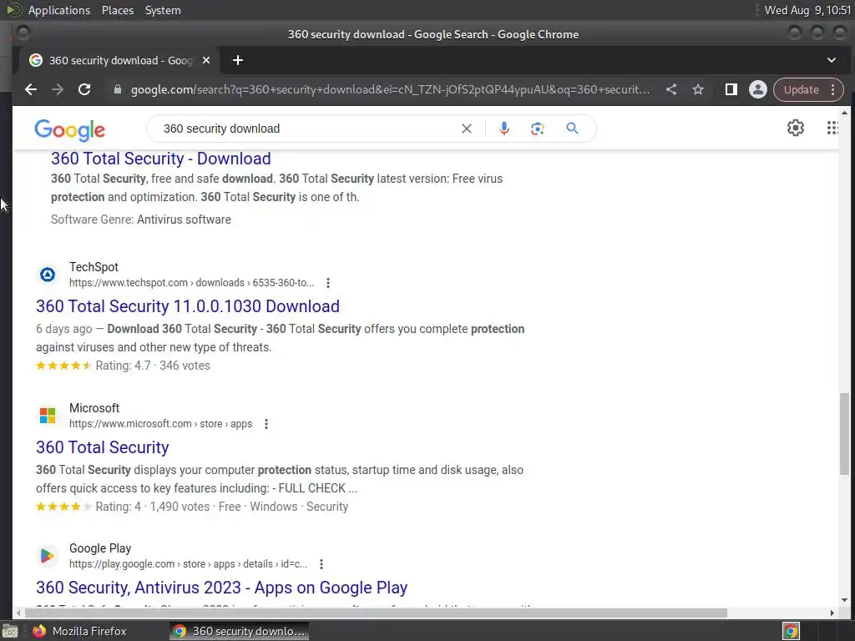Open Microsoft's 360 Total Security result
This screenshot has width=855, height=641.
(x=103, y=447)
